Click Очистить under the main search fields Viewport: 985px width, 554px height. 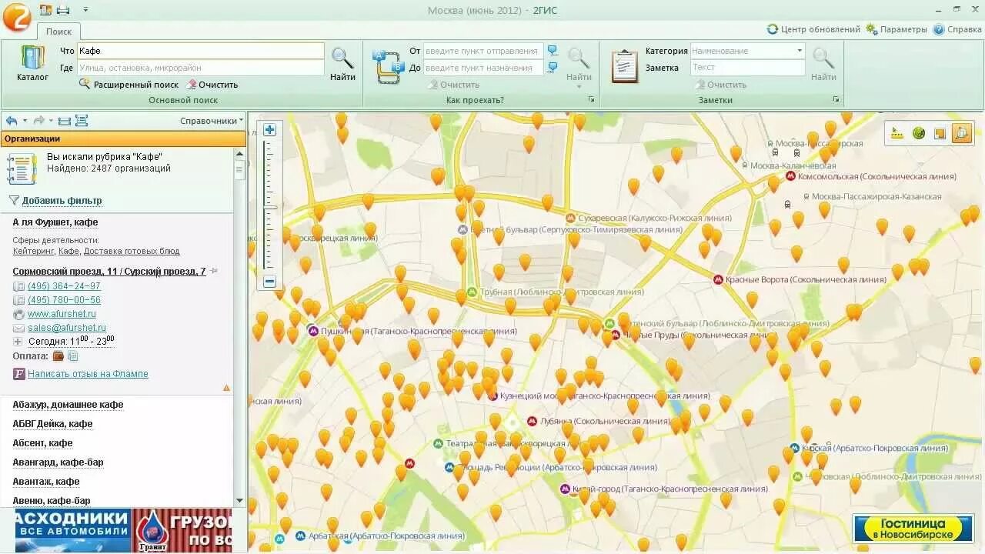[x=212, y=85]
